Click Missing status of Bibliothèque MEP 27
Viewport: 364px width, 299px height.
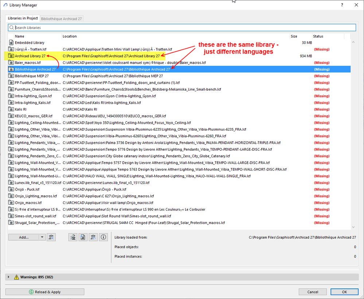pyautogui.click(x=322, y=76)
